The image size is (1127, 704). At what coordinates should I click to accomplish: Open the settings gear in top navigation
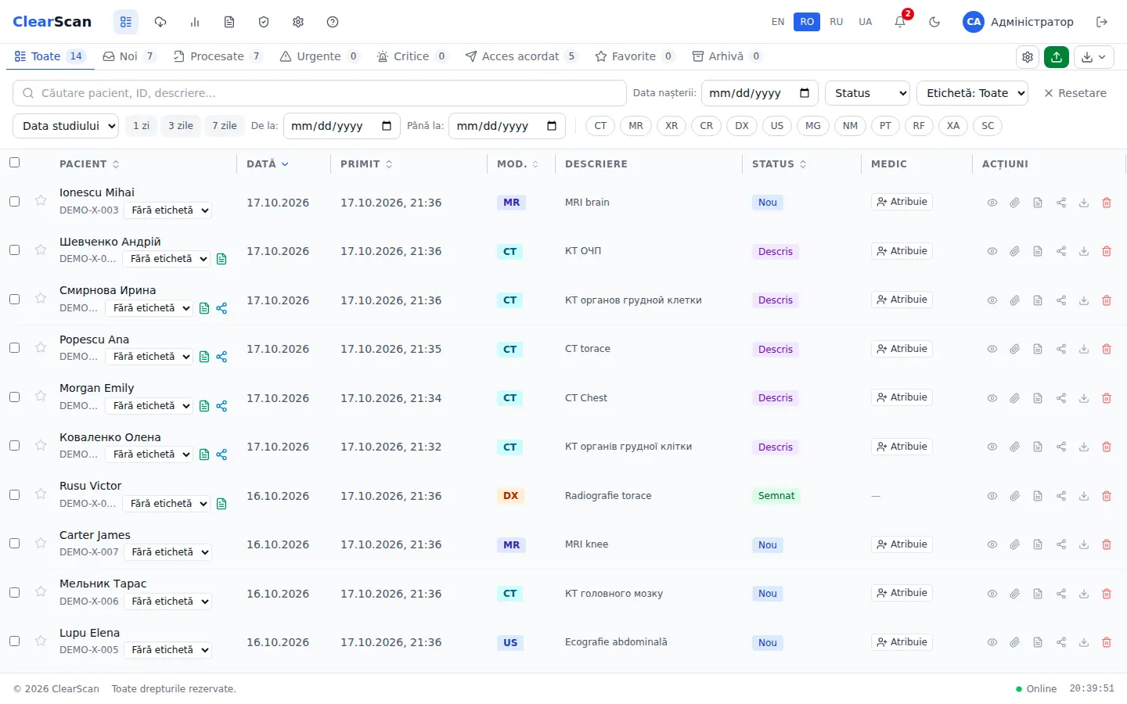tap(298, 22)
